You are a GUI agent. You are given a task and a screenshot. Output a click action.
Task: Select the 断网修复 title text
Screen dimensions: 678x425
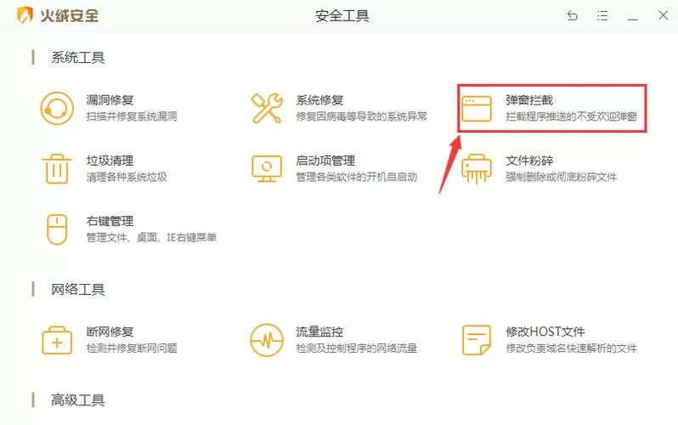point(110,332)
